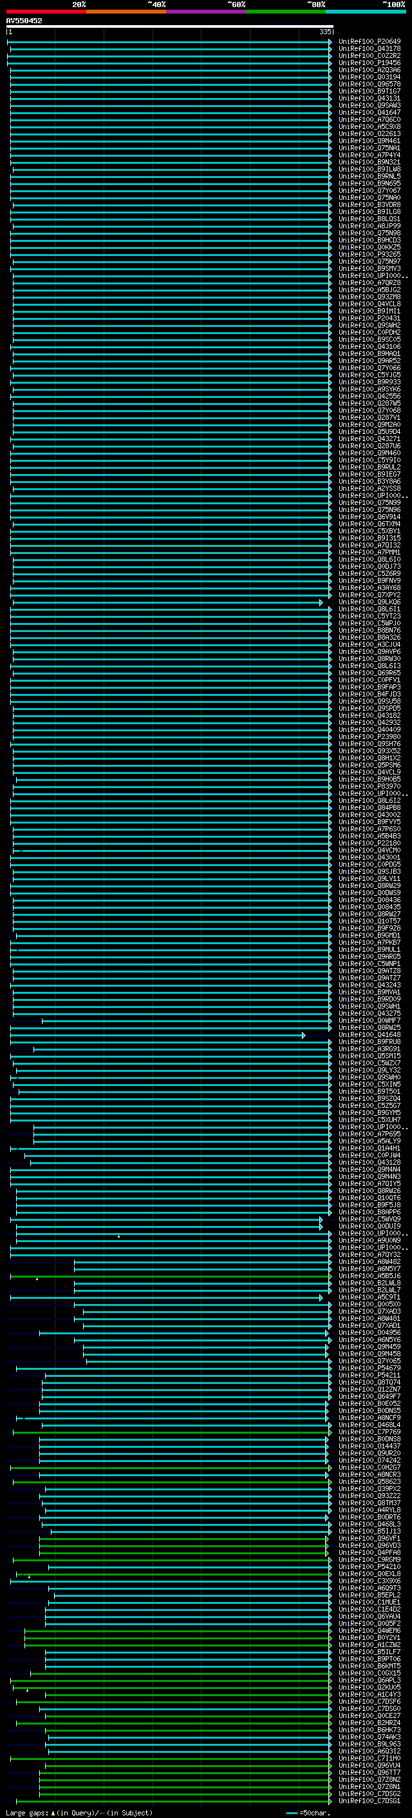
Task: Select the UniRef100_A7QRZ8 label
Action: point(370,282)
